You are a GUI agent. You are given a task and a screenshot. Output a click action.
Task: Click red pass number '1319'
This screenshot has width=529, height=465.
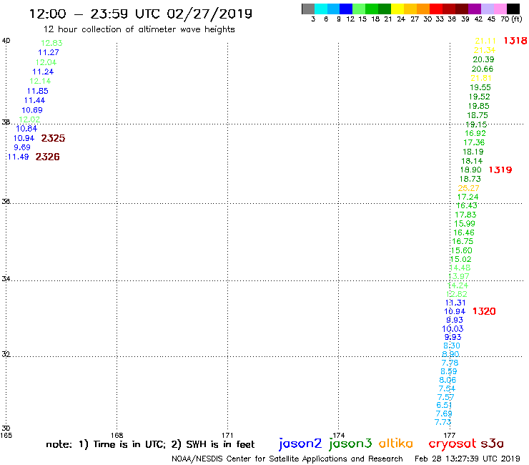coord(500,170)
